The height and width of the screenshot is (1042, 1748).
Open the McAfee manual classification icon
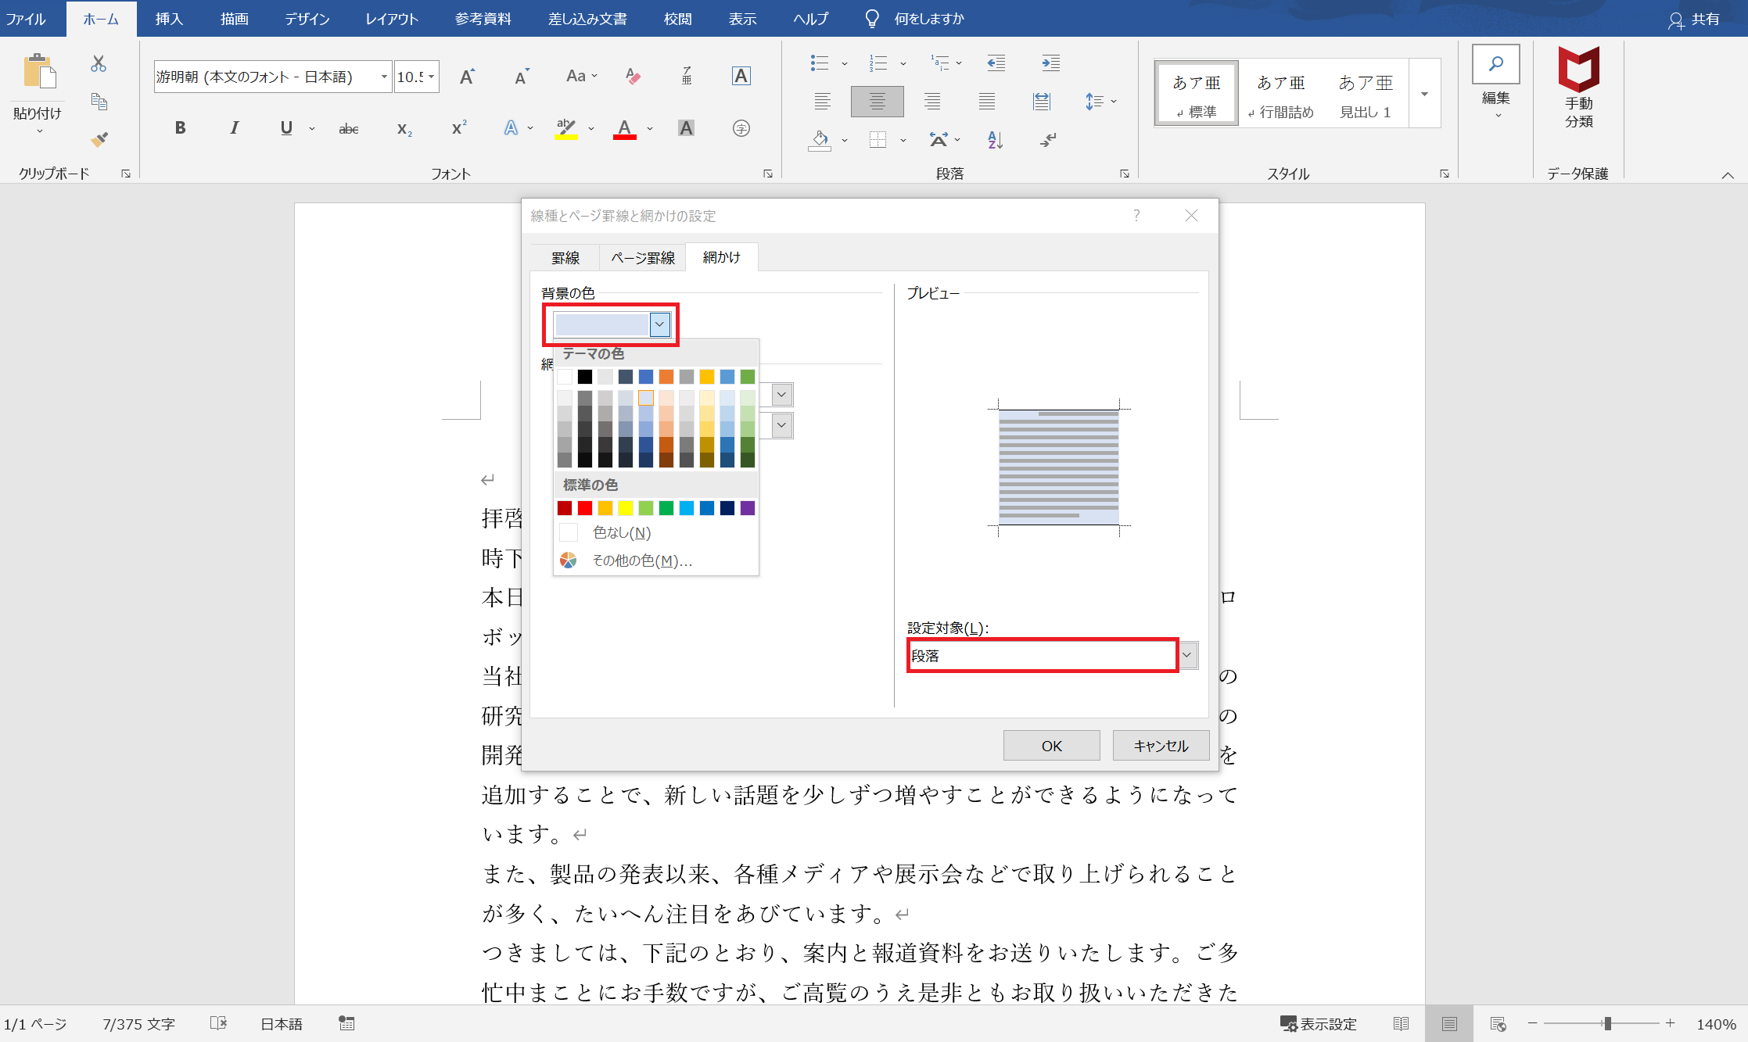[1578, 88]
